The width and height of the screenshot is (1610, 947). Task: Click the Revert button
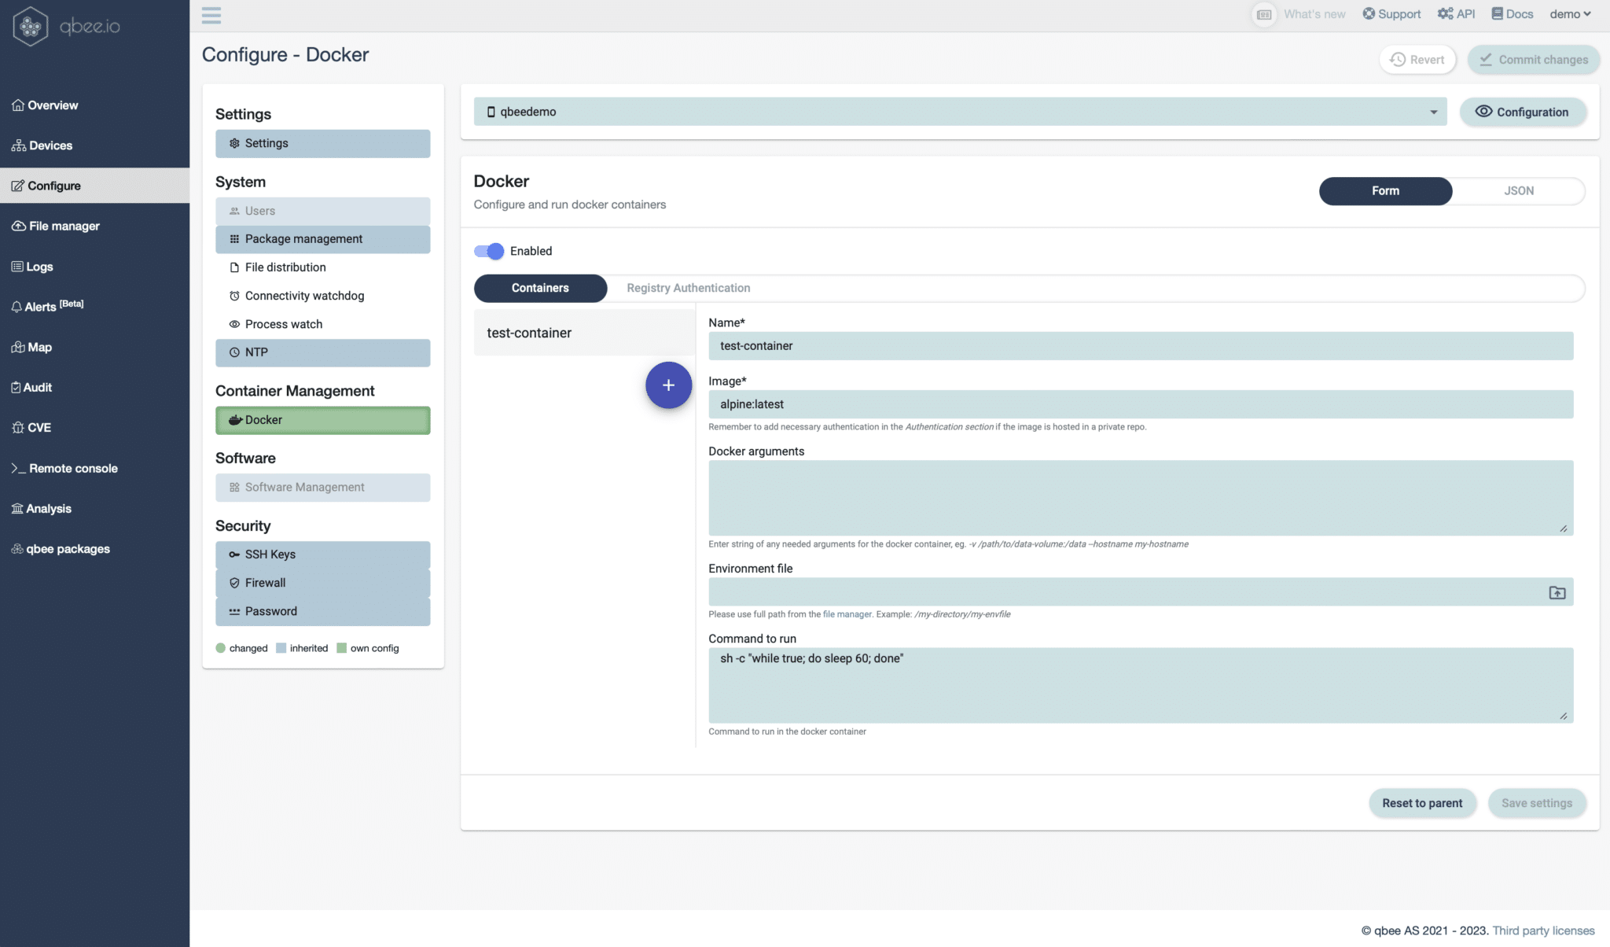1417,60
